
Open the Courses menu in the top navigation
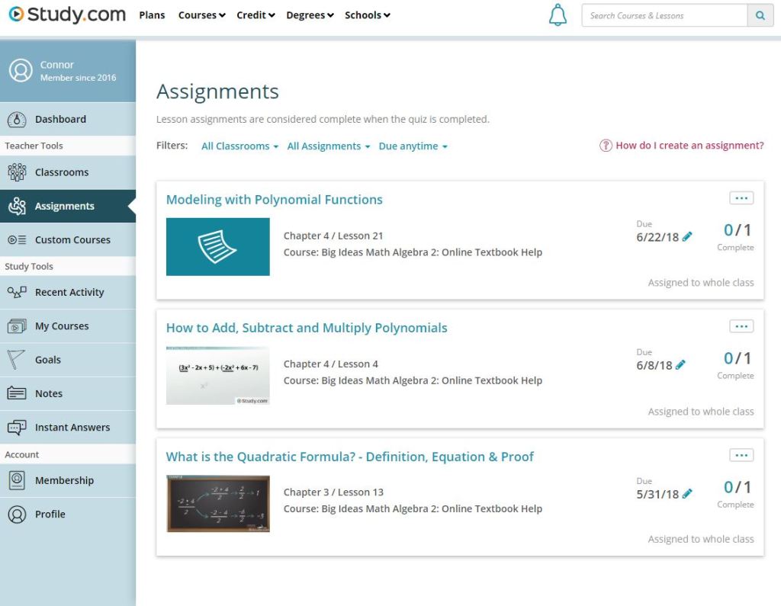point(201,15)
